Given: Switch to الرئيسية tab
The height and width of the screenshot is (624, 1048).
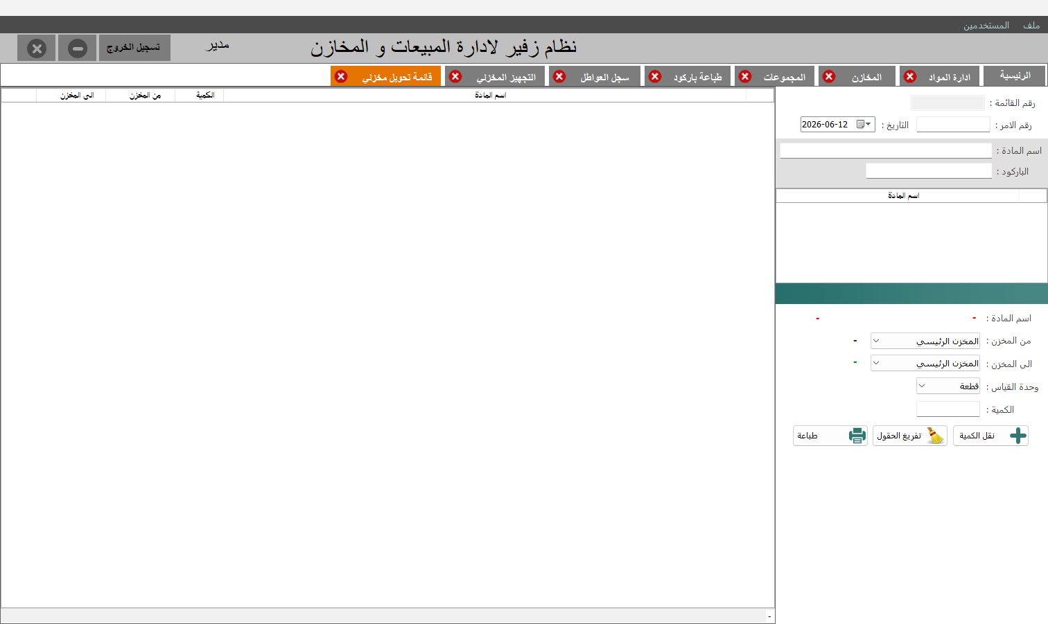Looking at the screenshot, I should (x=1015, y=76).
